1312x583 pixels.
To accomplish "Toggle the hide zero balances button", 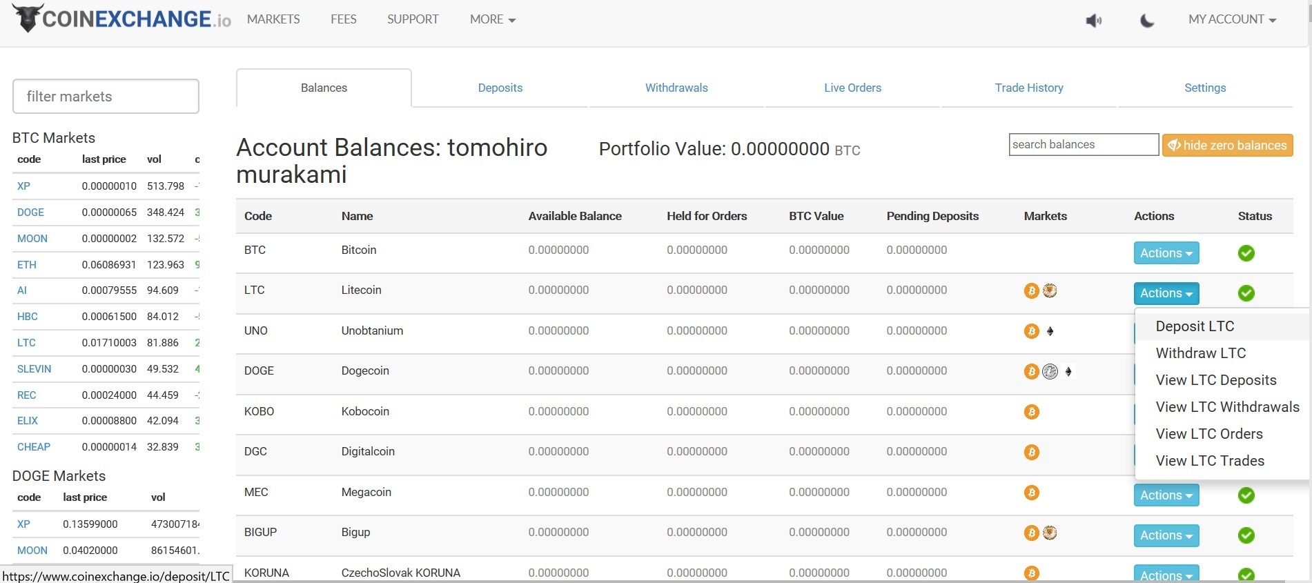I will pyautogui.click(x=1227, y=146).
